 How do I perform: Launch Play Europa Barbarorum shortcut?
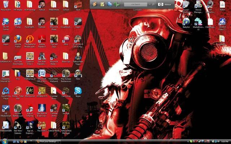tap(66, 76)
